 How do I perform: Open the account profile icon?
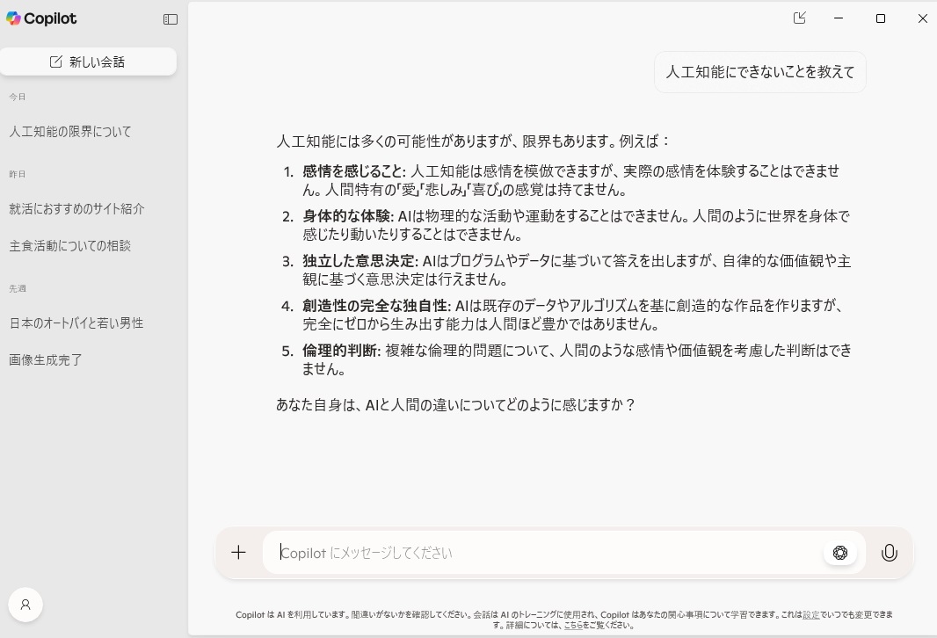pyautogui.click(x=25, y=605)
